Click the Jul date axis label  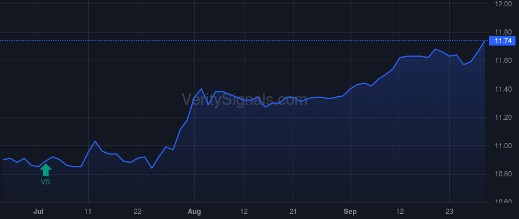[x=39, y=212]
